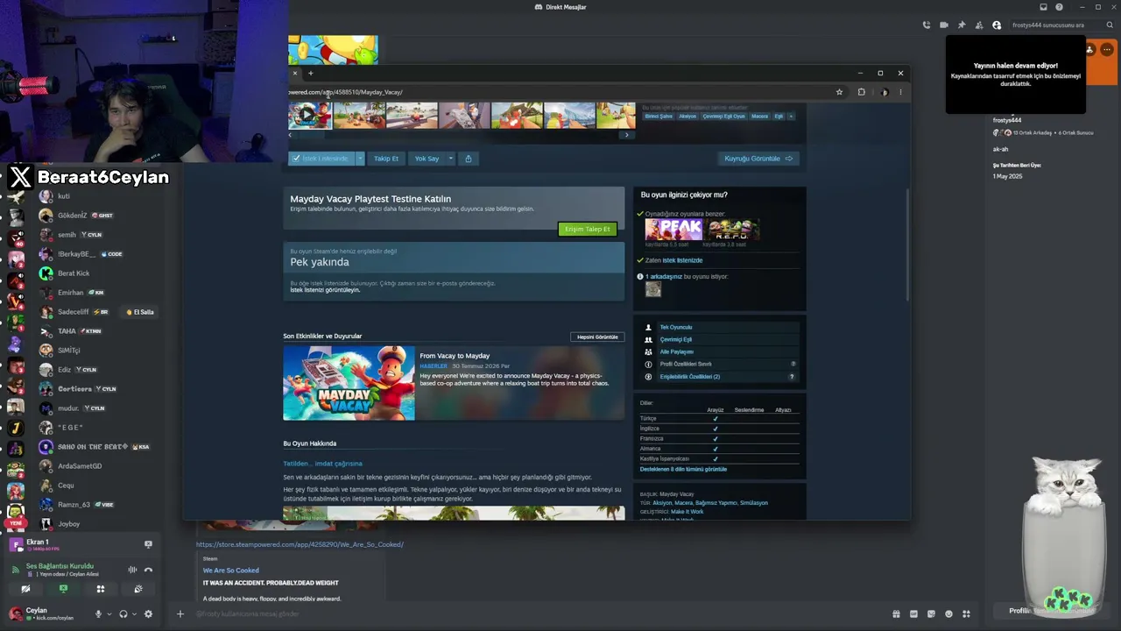Open the Discord inbox icon
The width and height of the screenshot is (1121, 631).
pyautogui.click(x=1043, y=7)
